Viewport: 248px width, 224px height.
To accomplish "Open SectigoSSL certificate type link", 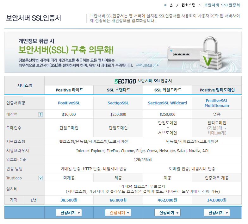I will click(118, 103).
